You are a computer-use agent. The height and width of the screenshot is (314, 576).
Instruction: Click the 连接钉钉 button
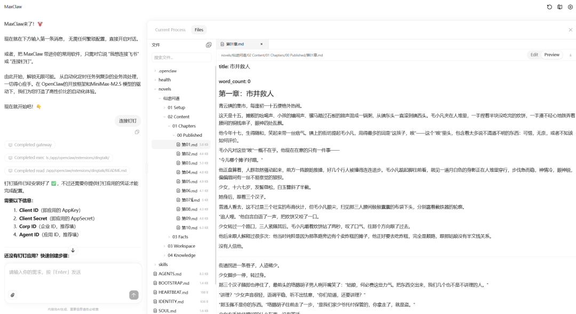pos(127,121)
